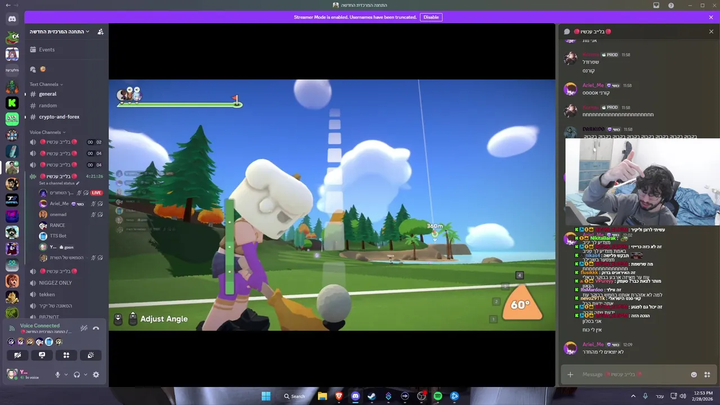Screen dimensions: 720x405
Task: Toggle noise suppression in voice panel
Action: point(83,328)
